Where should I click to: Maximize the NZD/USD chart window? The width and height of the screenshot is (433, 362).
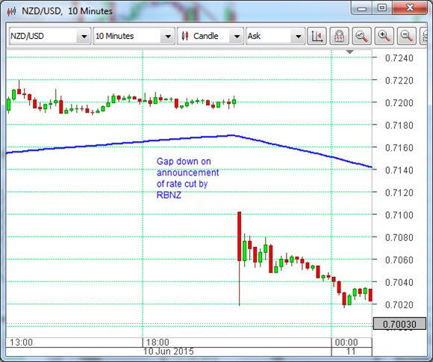[382, 7]
